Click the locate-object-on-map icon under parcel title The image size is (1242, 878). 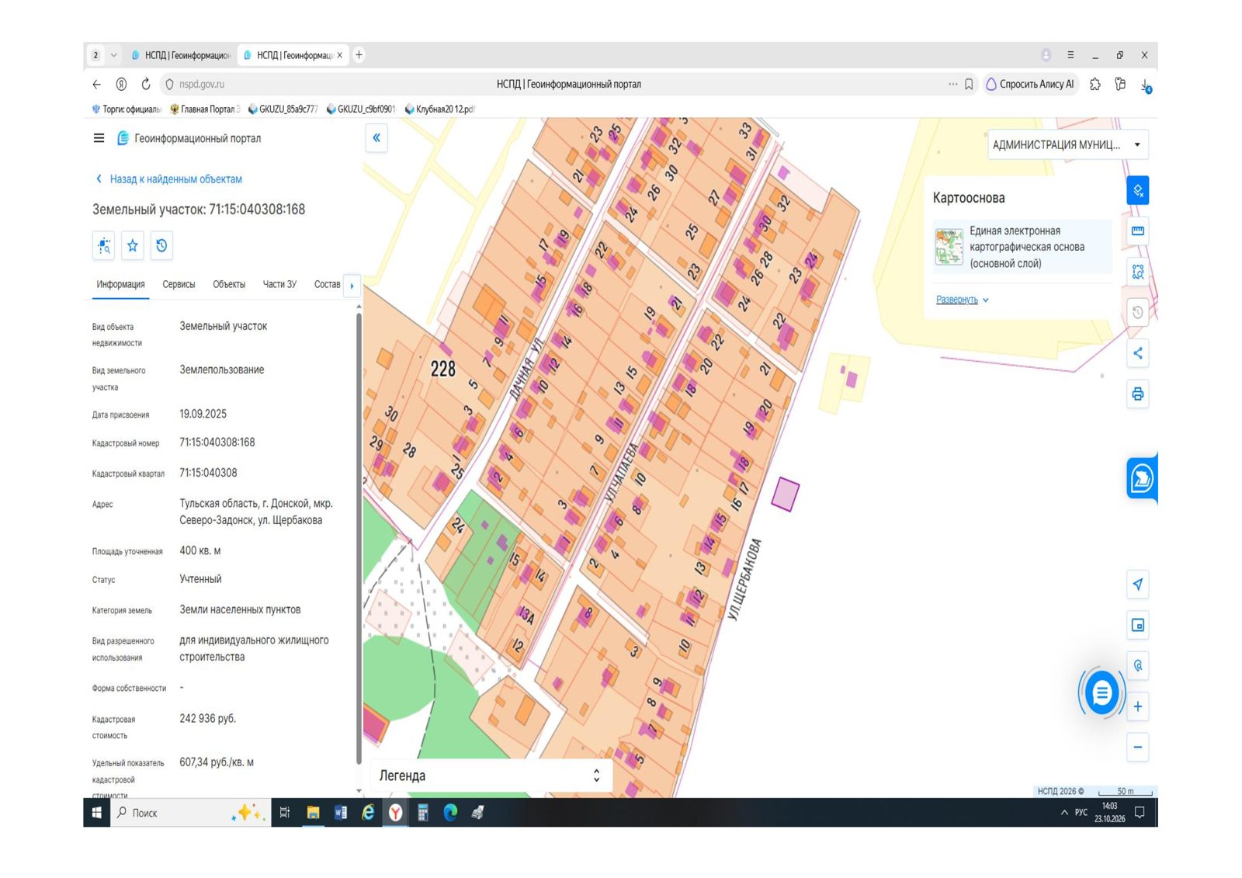click(x=104, y=246)
